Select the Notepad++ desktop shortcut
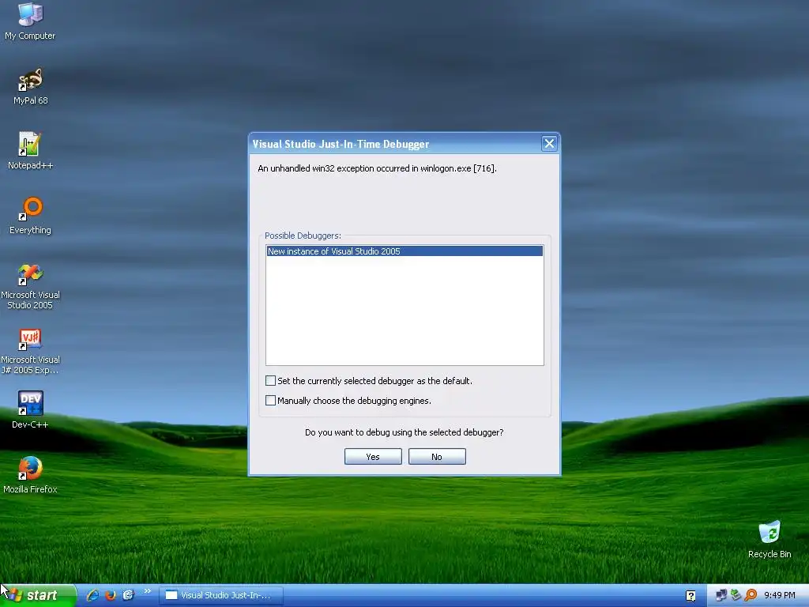 (x=30, y=151)
